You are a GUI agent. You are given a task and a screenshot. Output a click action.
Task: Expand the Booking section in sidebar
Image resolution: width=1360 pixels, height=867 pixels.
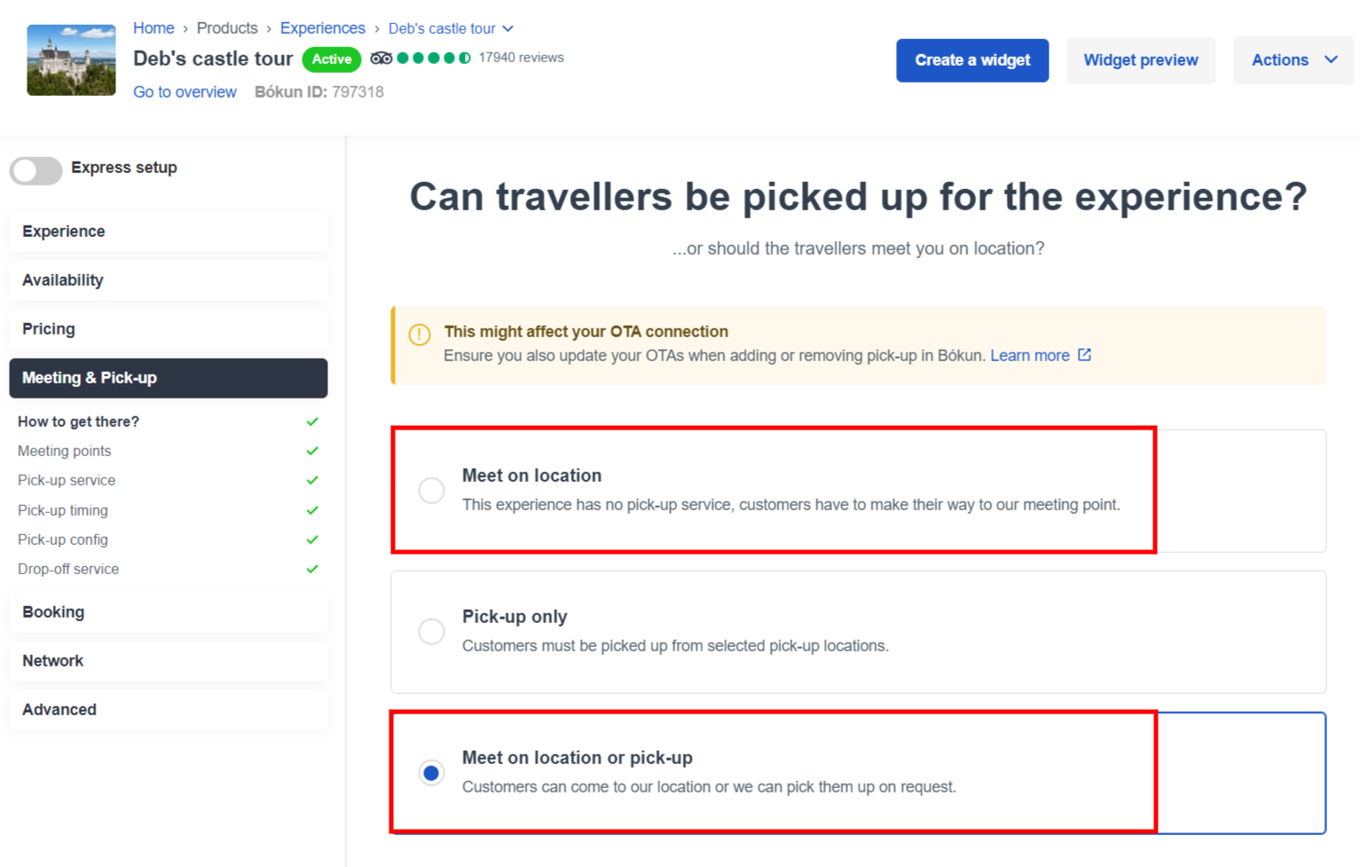click(169, 612)
